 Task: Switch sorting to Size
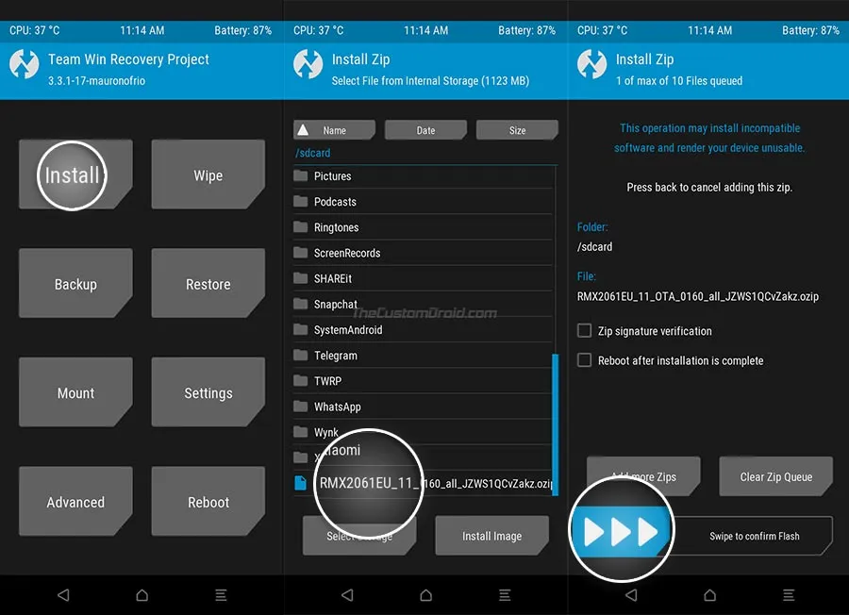tap(517, 130)
